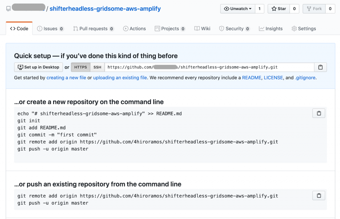
Task: Click the 'git add README.md' line
Action: pyautogui.click(x=42, y=128)
